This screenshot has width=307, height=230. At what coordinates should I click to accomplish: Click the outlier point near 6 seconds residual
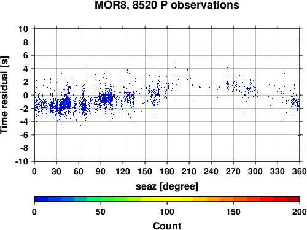[x=149, y=55]
